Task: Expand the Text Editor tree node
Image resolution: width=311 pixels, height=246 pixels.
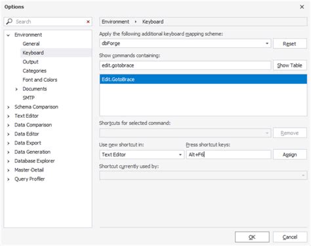Action: [x=9, y=116]
